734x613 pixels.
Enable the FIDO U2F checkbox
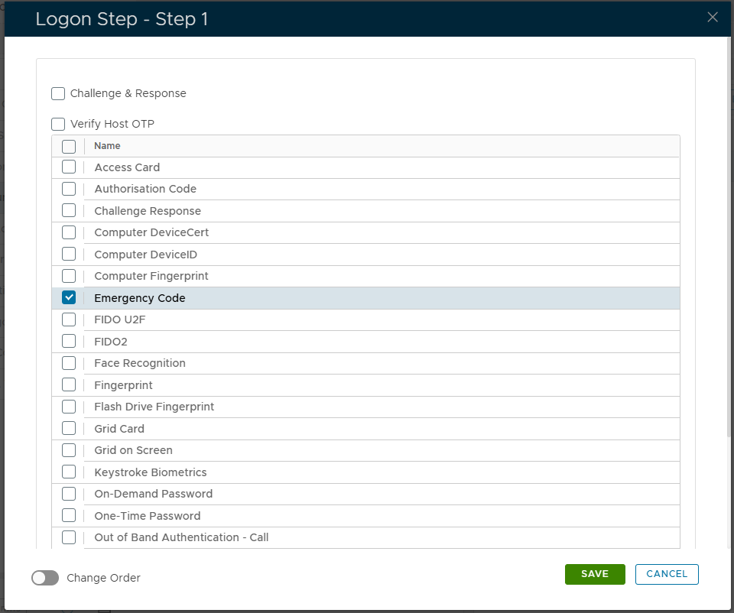[69, 319]
